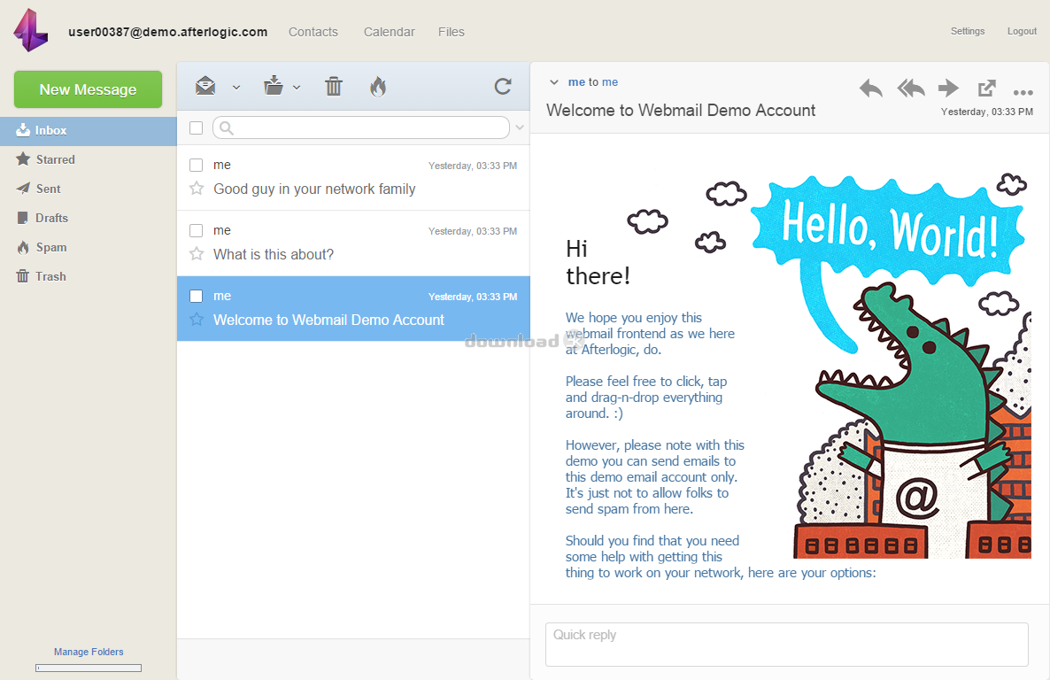Click the Reply All icon
This screenshot has height=680, width=1050.
coord(910,89)
